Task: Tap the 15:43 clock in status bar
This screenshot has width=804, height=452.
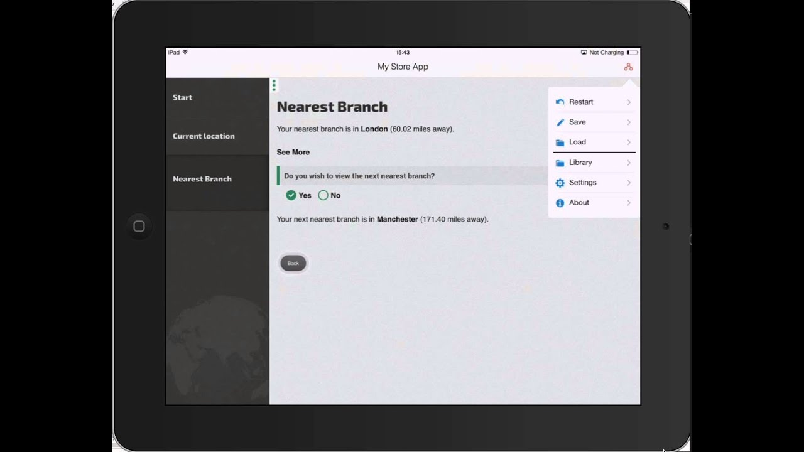Action: tap(403, 53)
